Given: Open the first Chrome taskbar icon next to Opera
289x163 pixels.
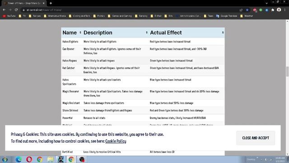Looking at the screenshot, I should [x=39, y=159].
